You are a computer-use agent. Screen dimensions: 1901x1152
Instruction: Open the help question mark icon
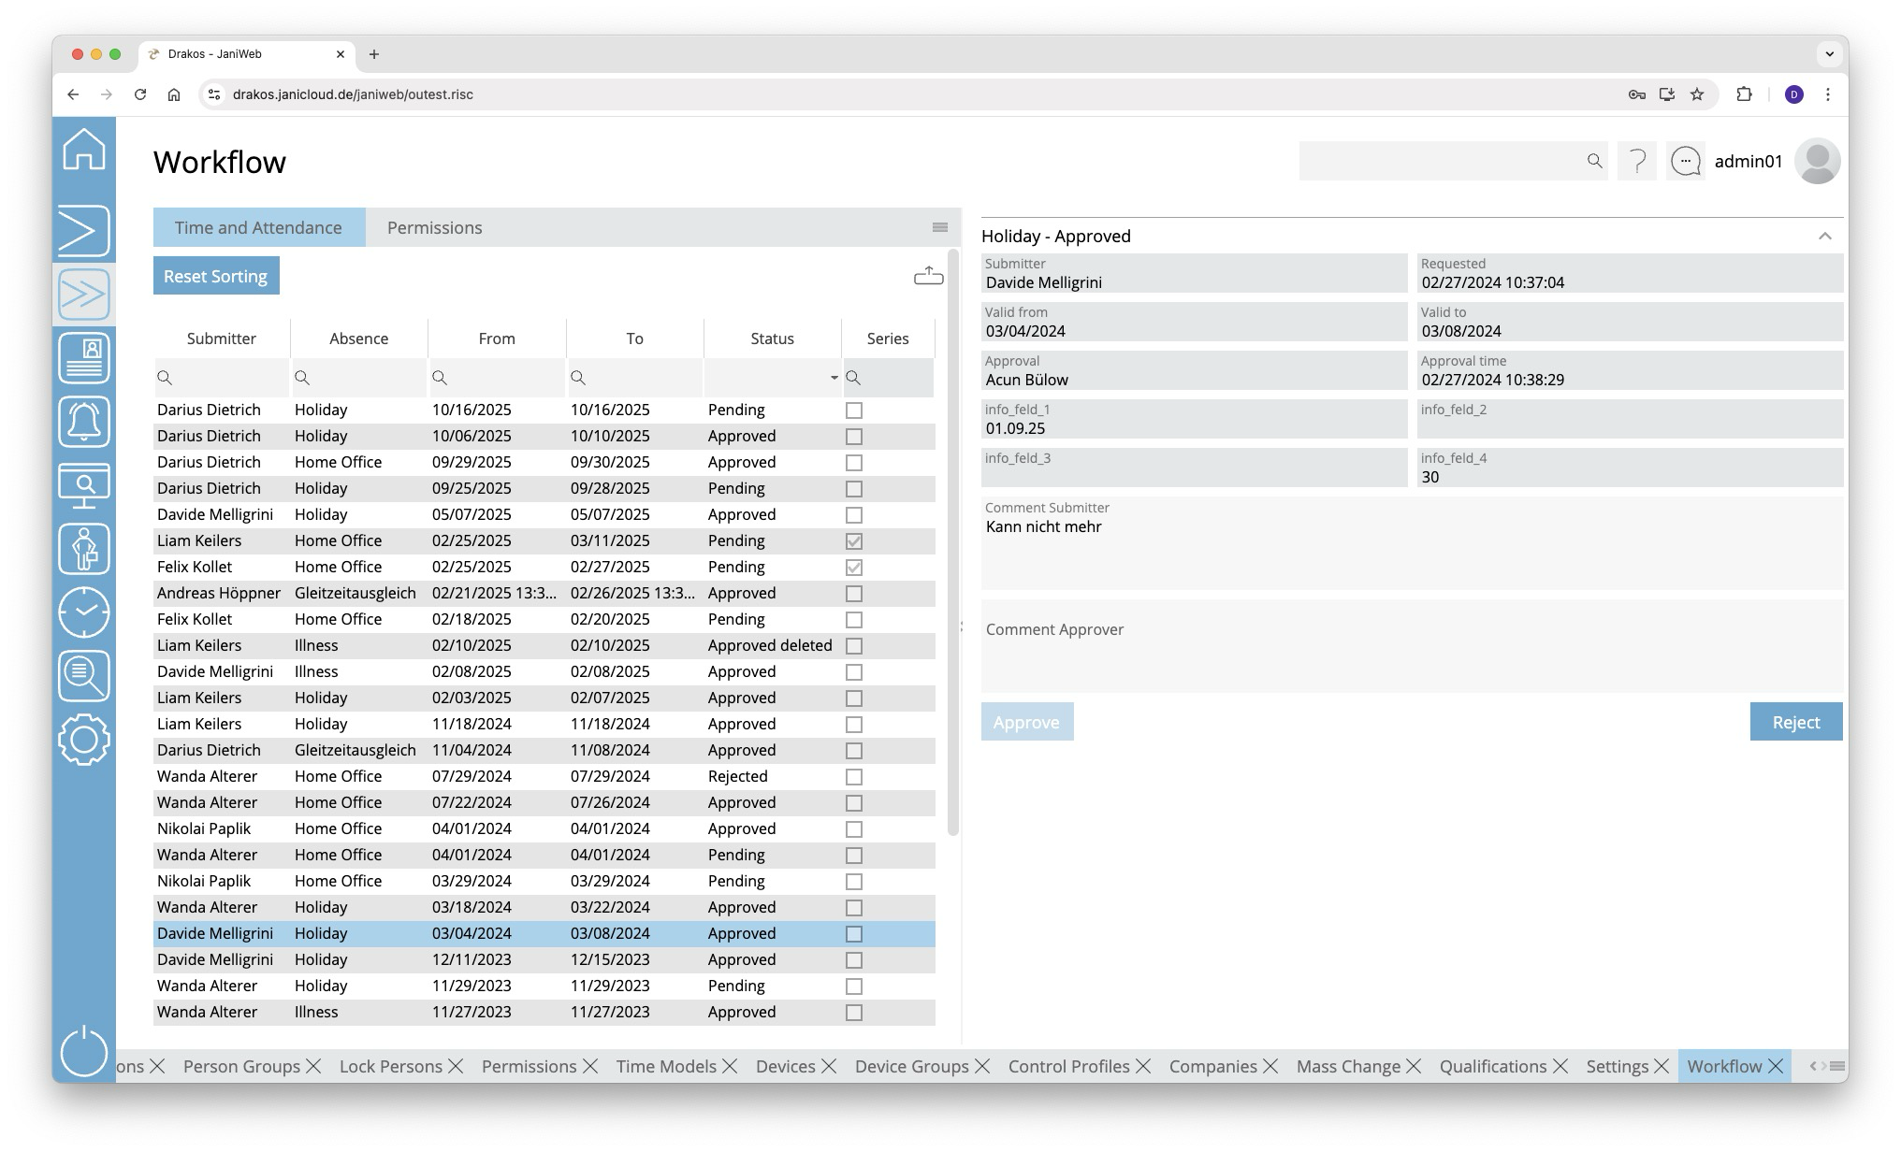point(1636,162)
